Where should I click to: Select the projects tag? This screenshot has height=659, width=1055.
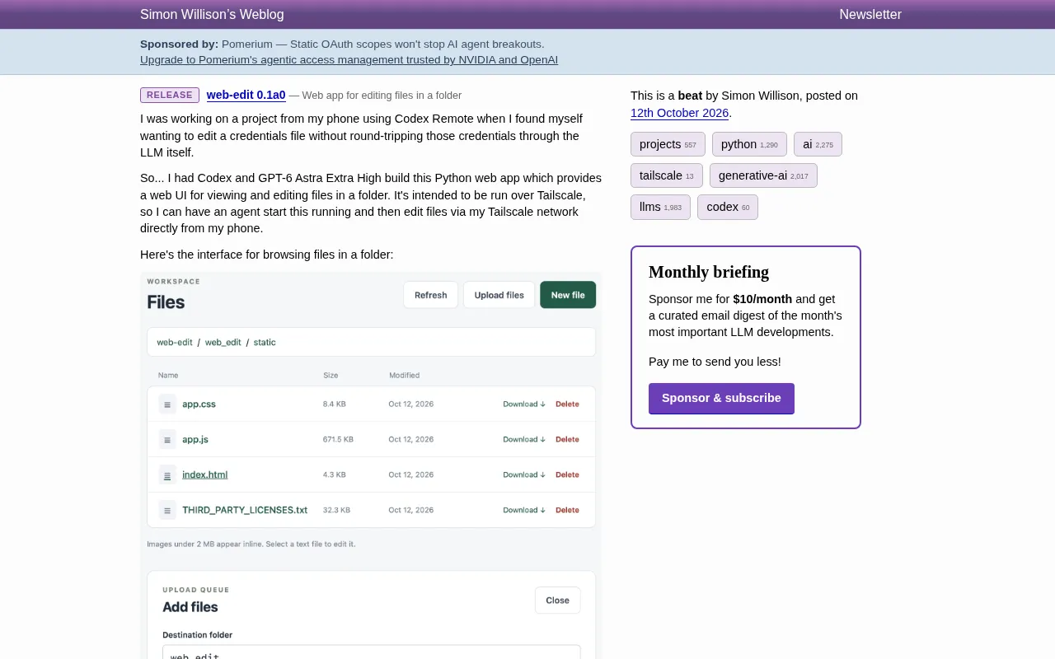point(668,144)
